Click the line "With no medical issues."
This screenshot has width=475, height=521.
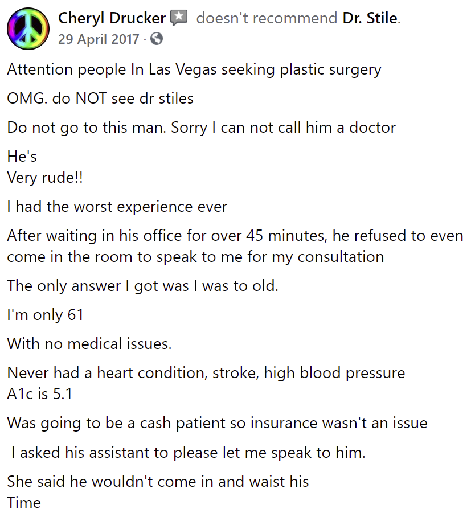tap(89, 344)
